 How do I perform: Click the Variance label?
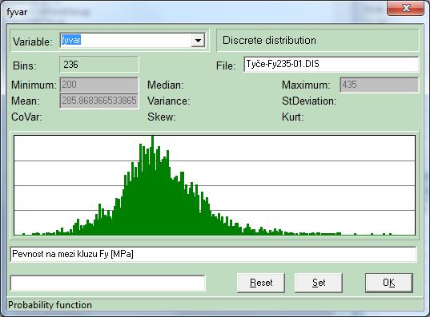[x=169, y=101]
